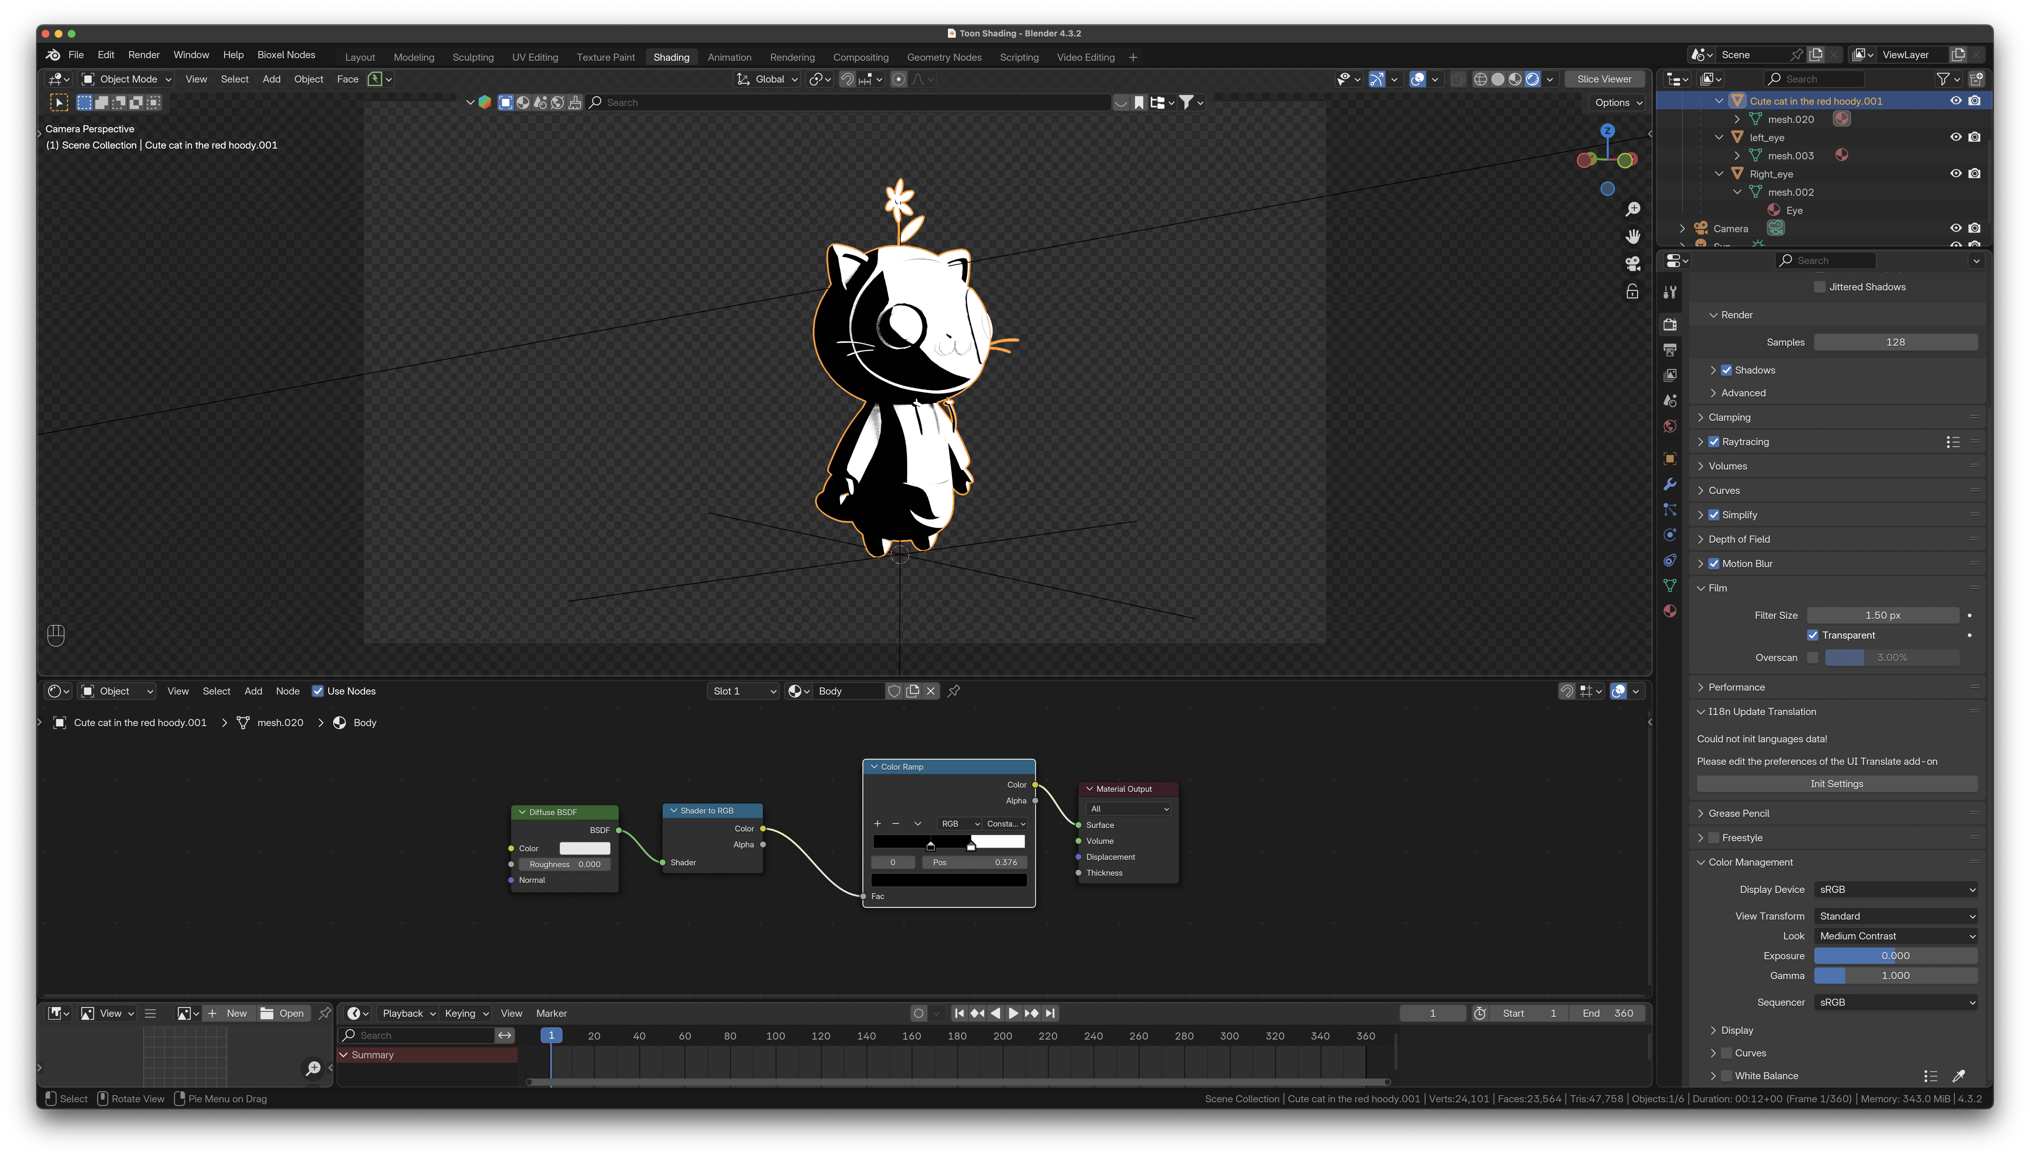
Task: Uncheck the Simplify checkbox
Action: (1714, 515)
